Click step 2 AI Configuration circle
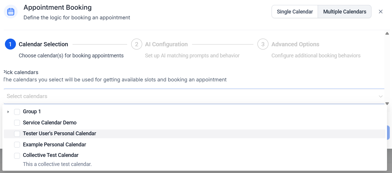Screen dimensions: 392x173 (x=136, y=44)
